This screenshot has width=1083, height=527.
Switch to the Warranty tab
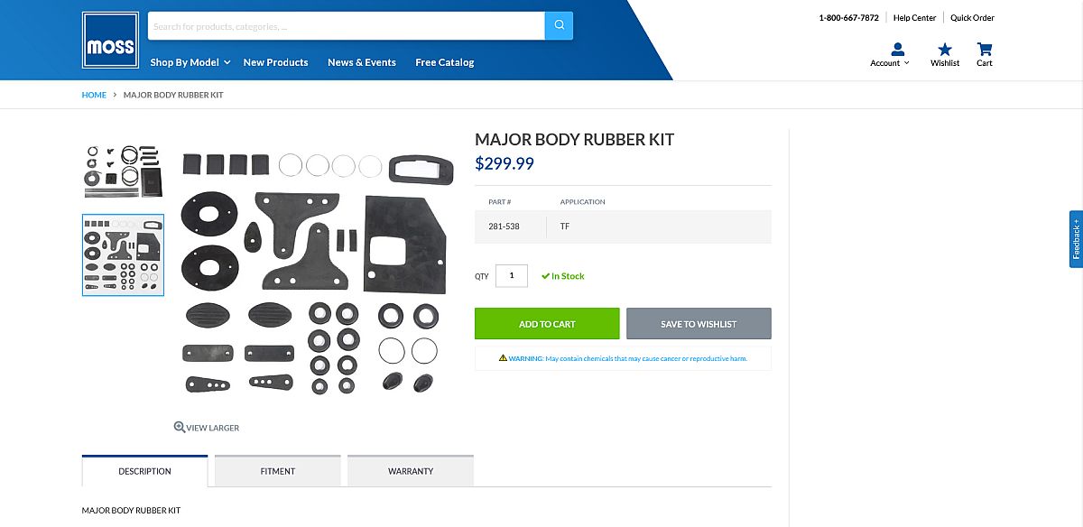click(411, 471)
